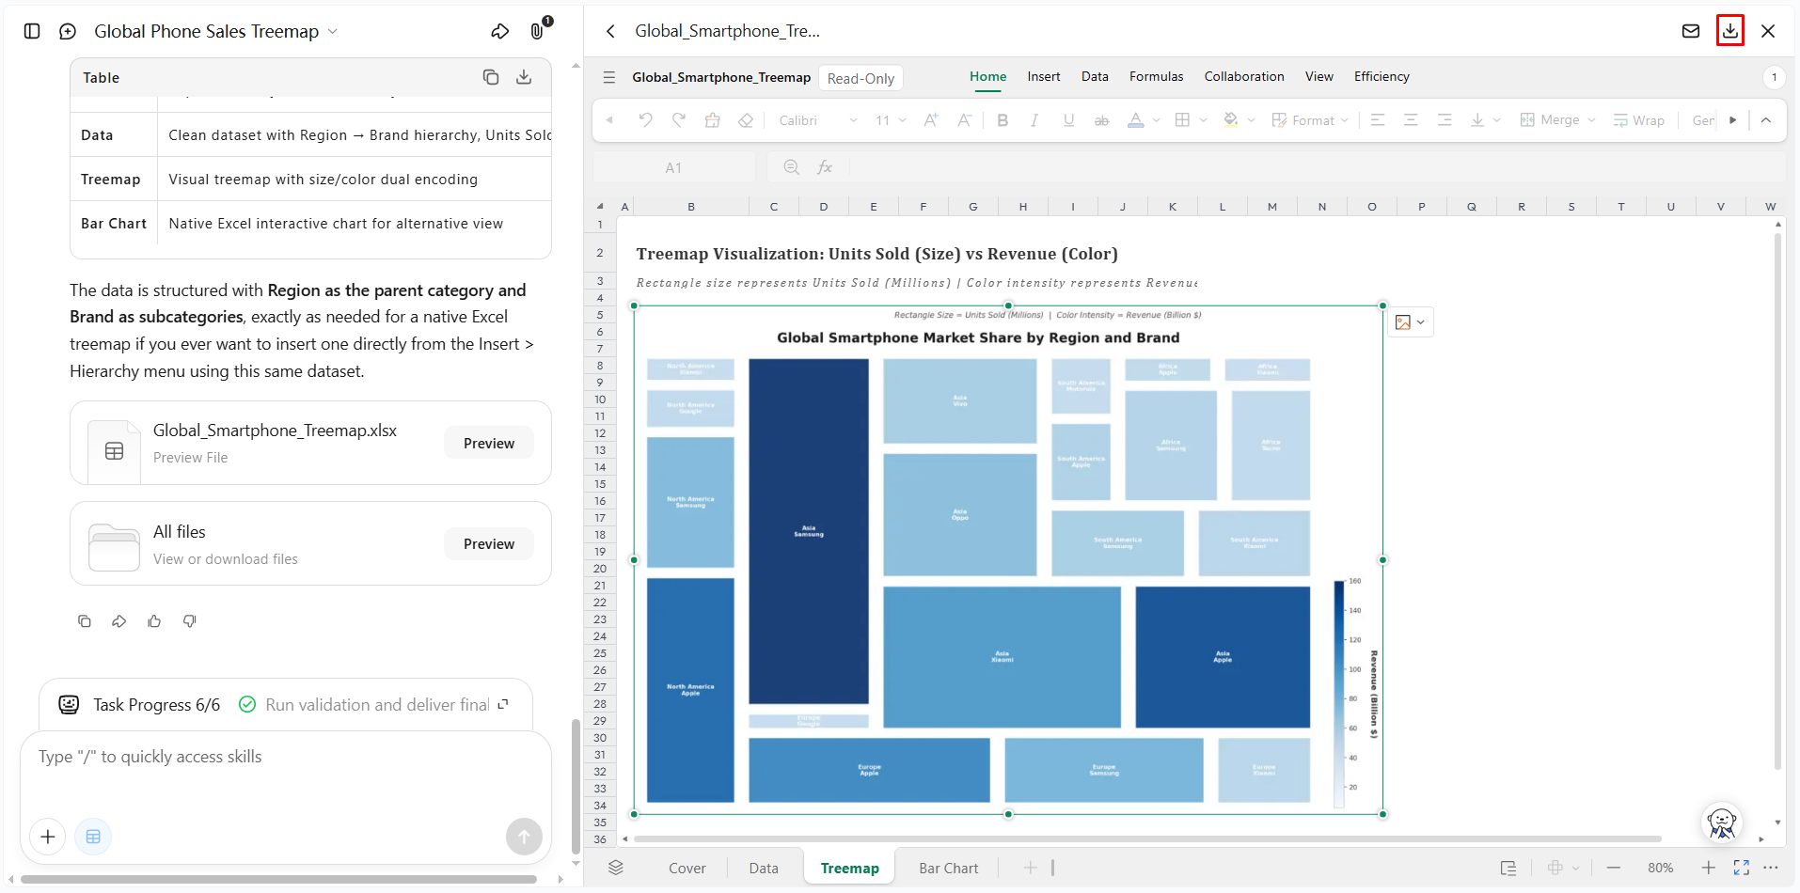
Task: Preview All files
Action: click(x=488, y=543)
